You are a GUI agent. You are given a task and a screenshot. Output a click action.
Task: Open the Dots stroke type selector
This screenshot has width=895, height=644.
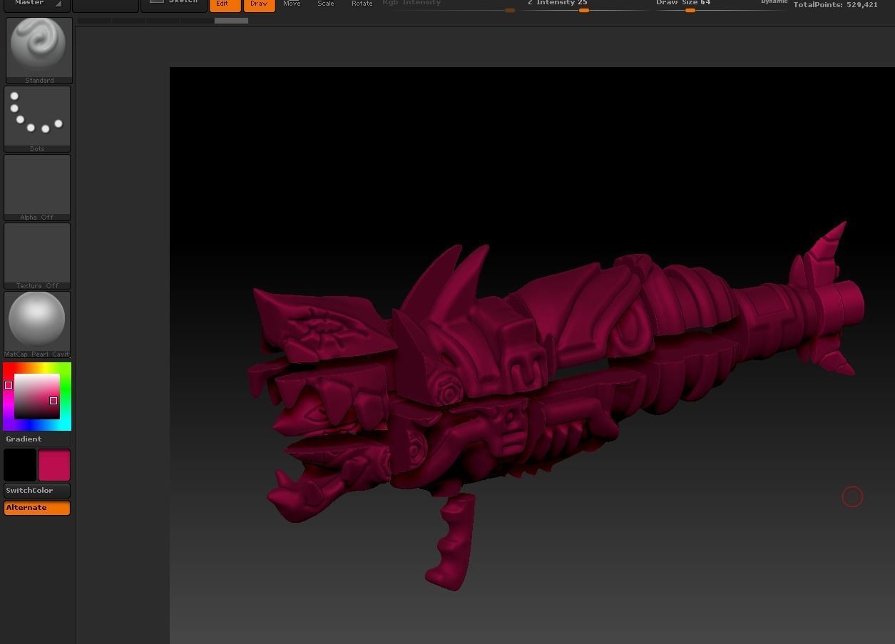[x=37, y=119]
